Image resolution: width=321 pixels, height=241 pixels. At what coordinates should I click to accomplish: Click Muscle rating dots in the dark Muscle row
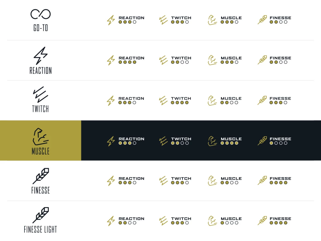coord(229,143)
